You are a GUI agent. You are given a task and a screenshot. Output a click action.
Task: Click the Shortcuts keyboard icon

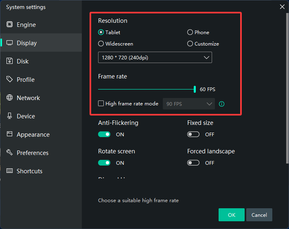pyautogui.click(x=9, y=171)
